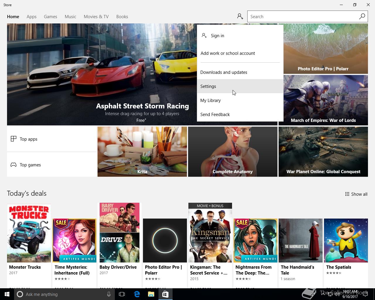Viewport: 375px width, 300px height.
Task: Open the Books tab
Action: click(x=122, y=16)
